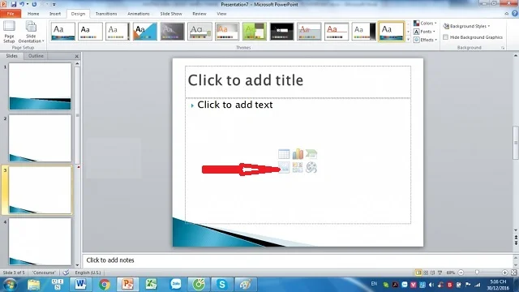This screenshot has width=519, height=292.
Task: Open PowerPoint Help question mark icon
Action: click(514, 14)
